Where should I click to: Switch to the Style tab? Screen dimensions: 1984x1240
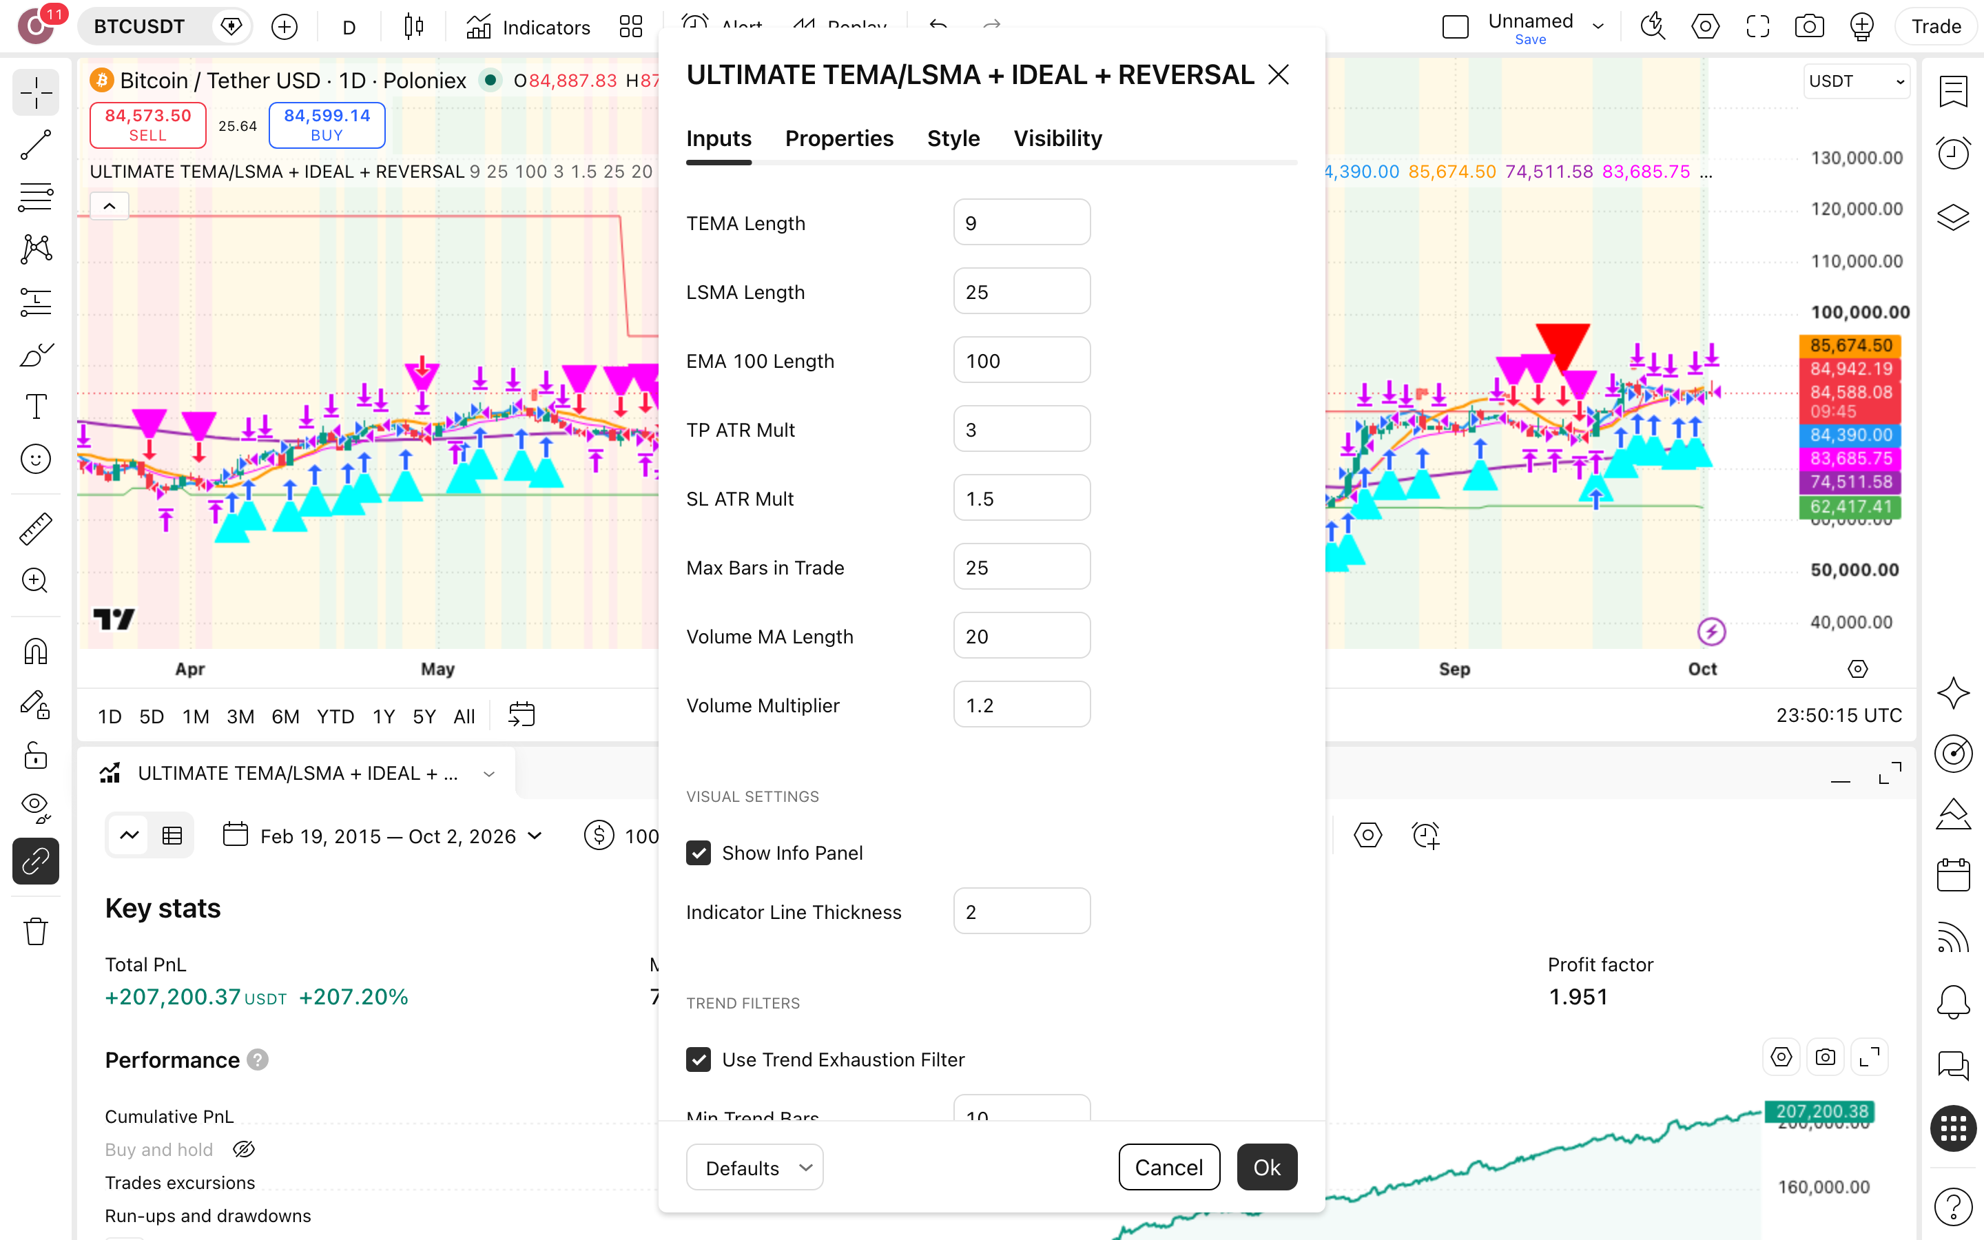coord(953,138)
